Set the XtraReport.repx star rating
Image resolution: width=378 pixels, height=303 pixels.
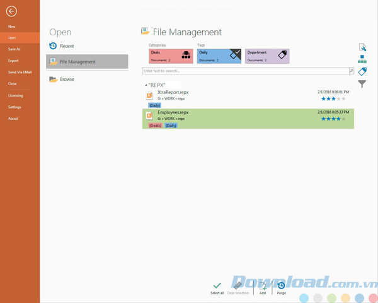[333, 99]
